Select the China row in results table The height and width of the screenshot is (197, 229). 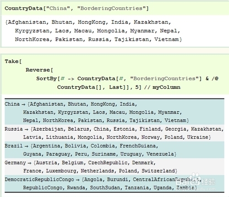114,112
